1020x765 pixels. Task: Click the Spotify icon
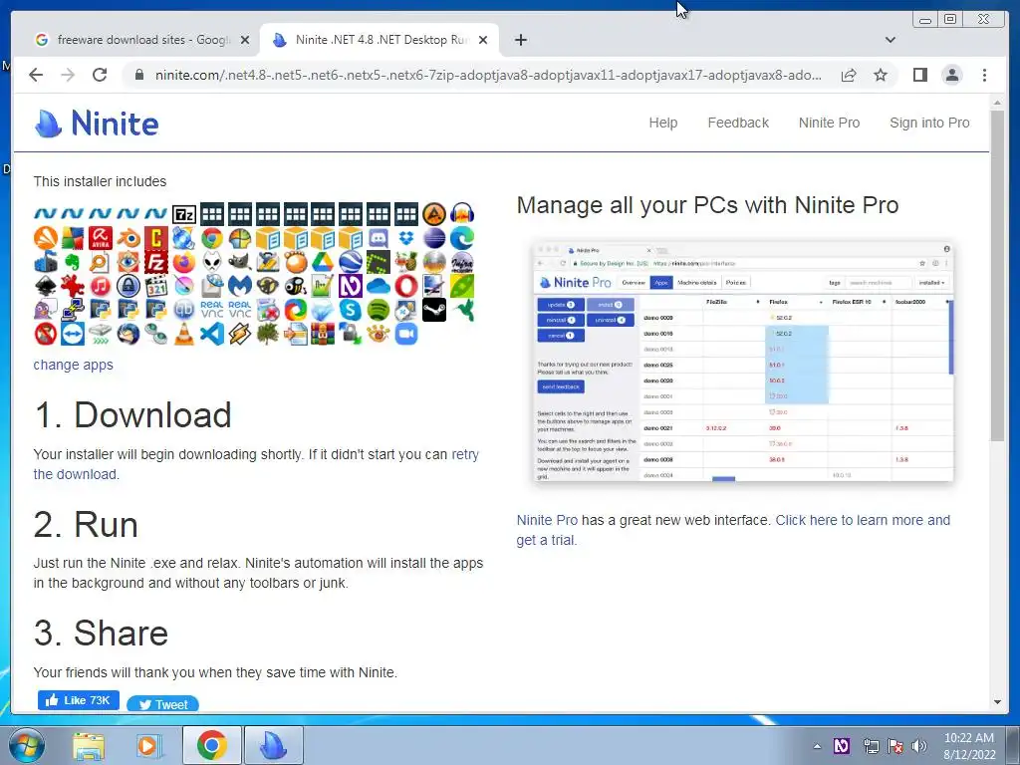click(379, 310)
